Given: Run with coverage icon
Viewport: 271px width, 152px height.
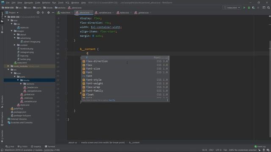Looking at the screenshot, I should pyautogui.click(x=253, y=8).
